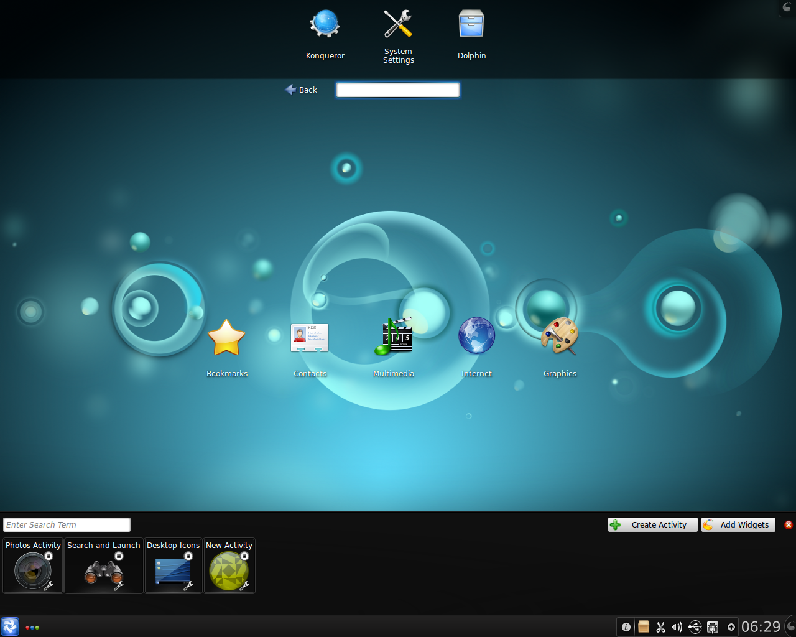Viewport: 796px width, 637px height.
Task: Stop the Search and Launch activity
Action: click(119, 556)
